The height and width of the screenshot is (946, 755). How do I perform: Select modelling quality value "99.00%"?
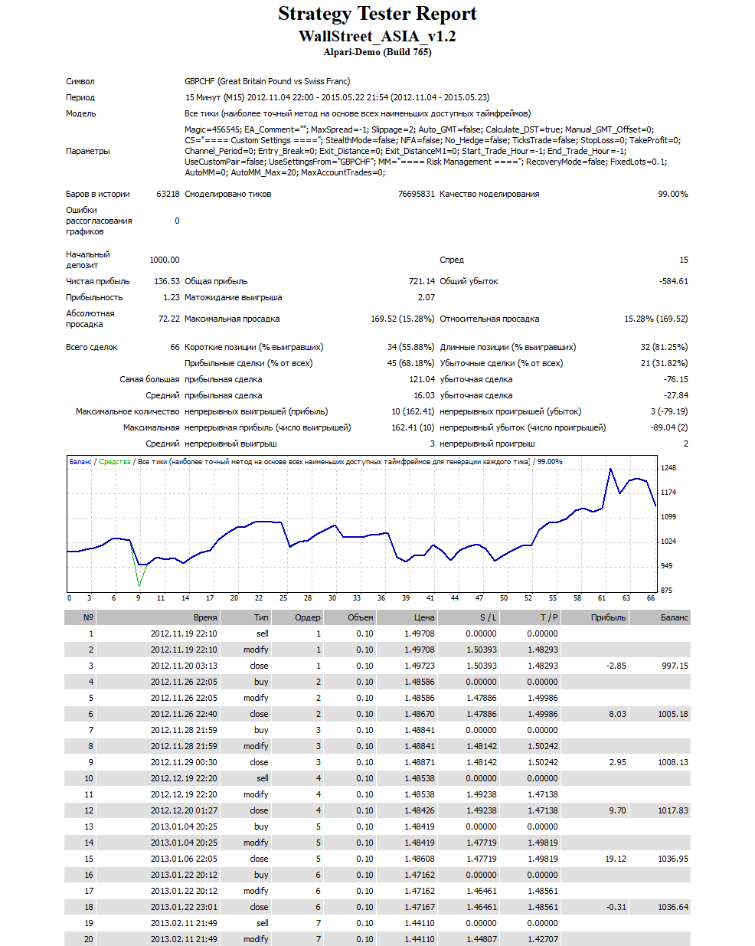673,194
